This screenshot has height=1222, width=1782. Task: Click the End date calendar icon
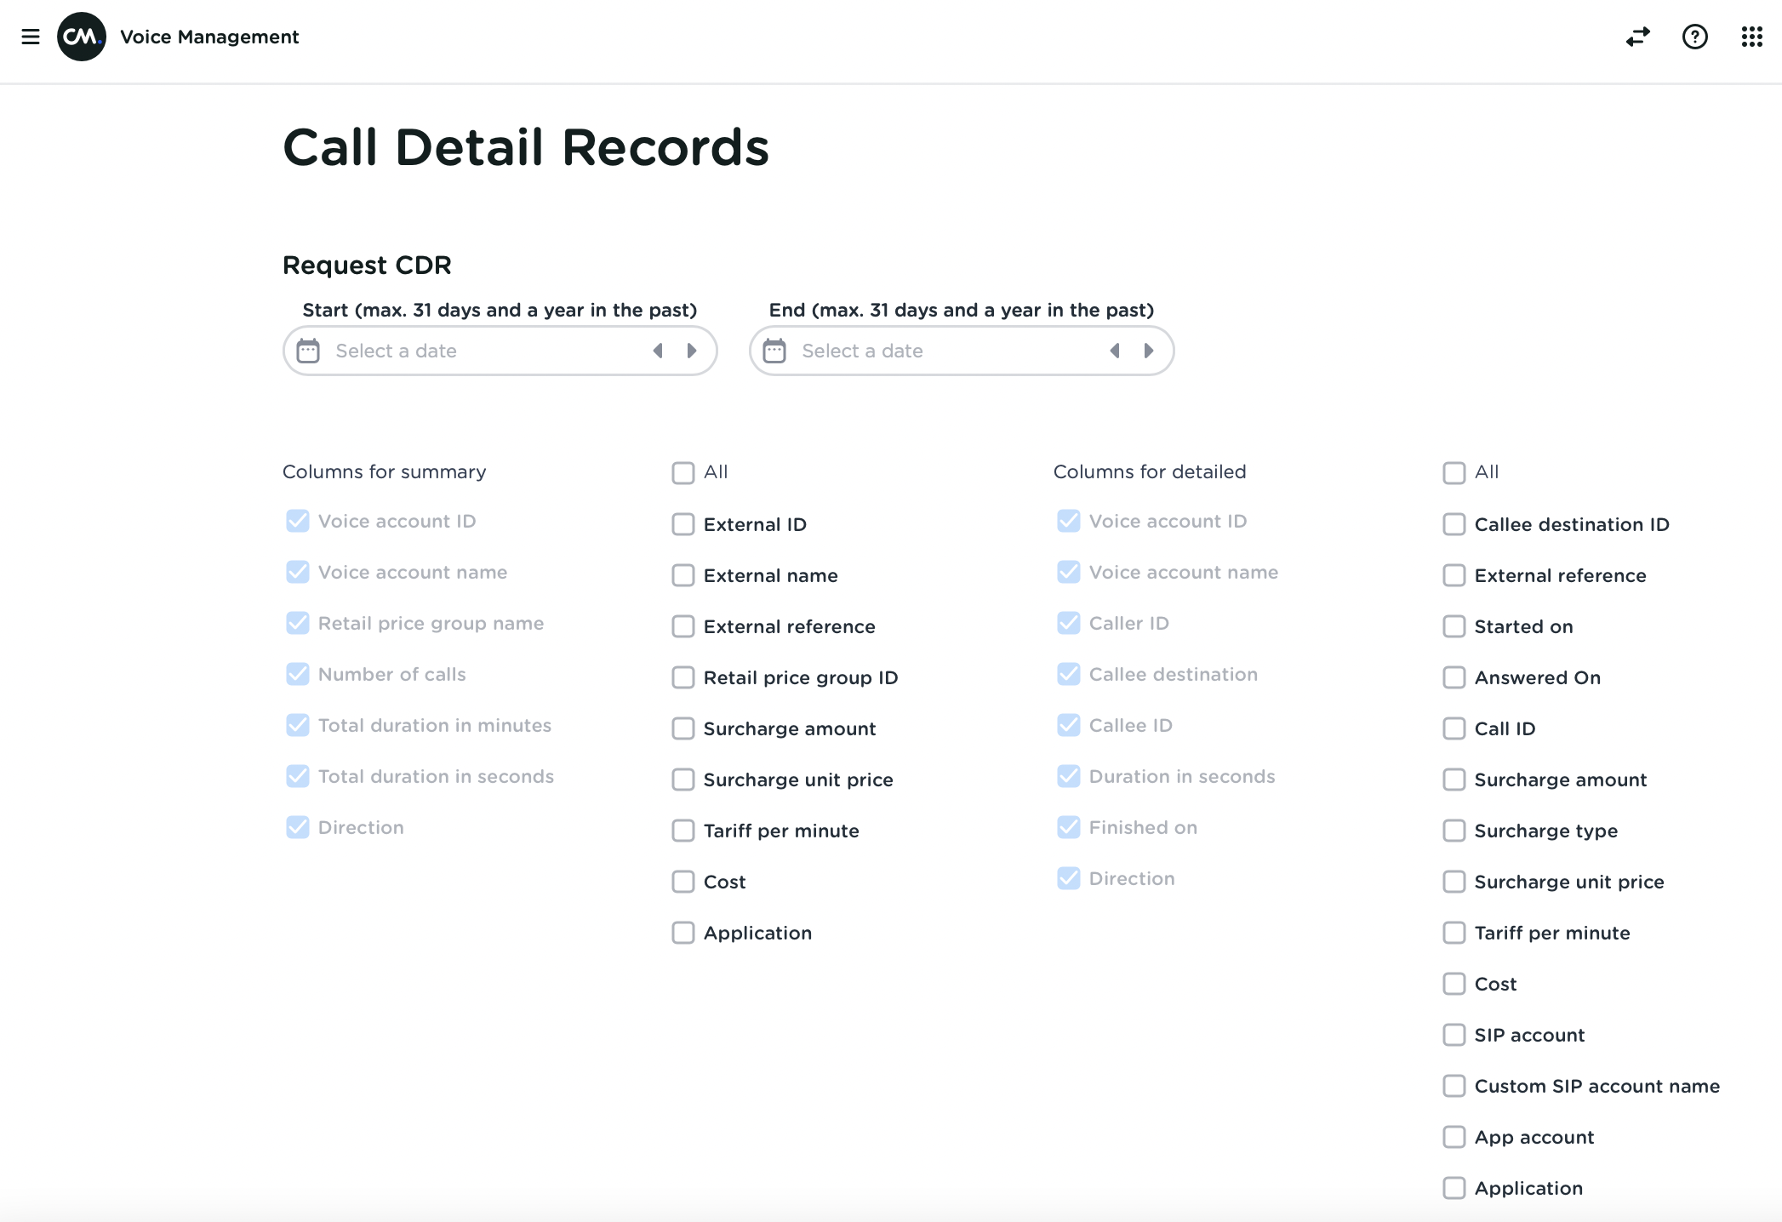[774, 351]
